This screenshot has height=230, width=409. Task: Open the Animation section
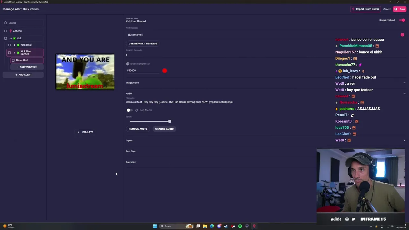coord(131,162)
